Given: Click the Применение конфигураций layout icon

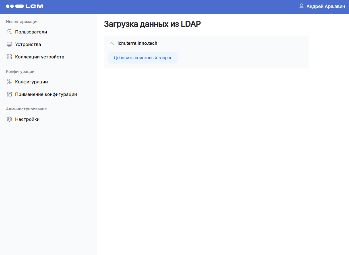Looking at the screenshot, I should pyautogui.click(x=9, y=94).
